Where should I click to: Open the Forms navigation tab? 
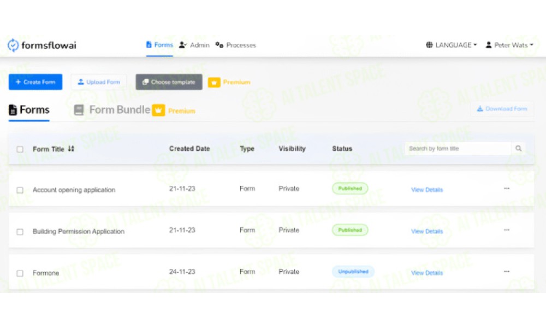(159, 45)
